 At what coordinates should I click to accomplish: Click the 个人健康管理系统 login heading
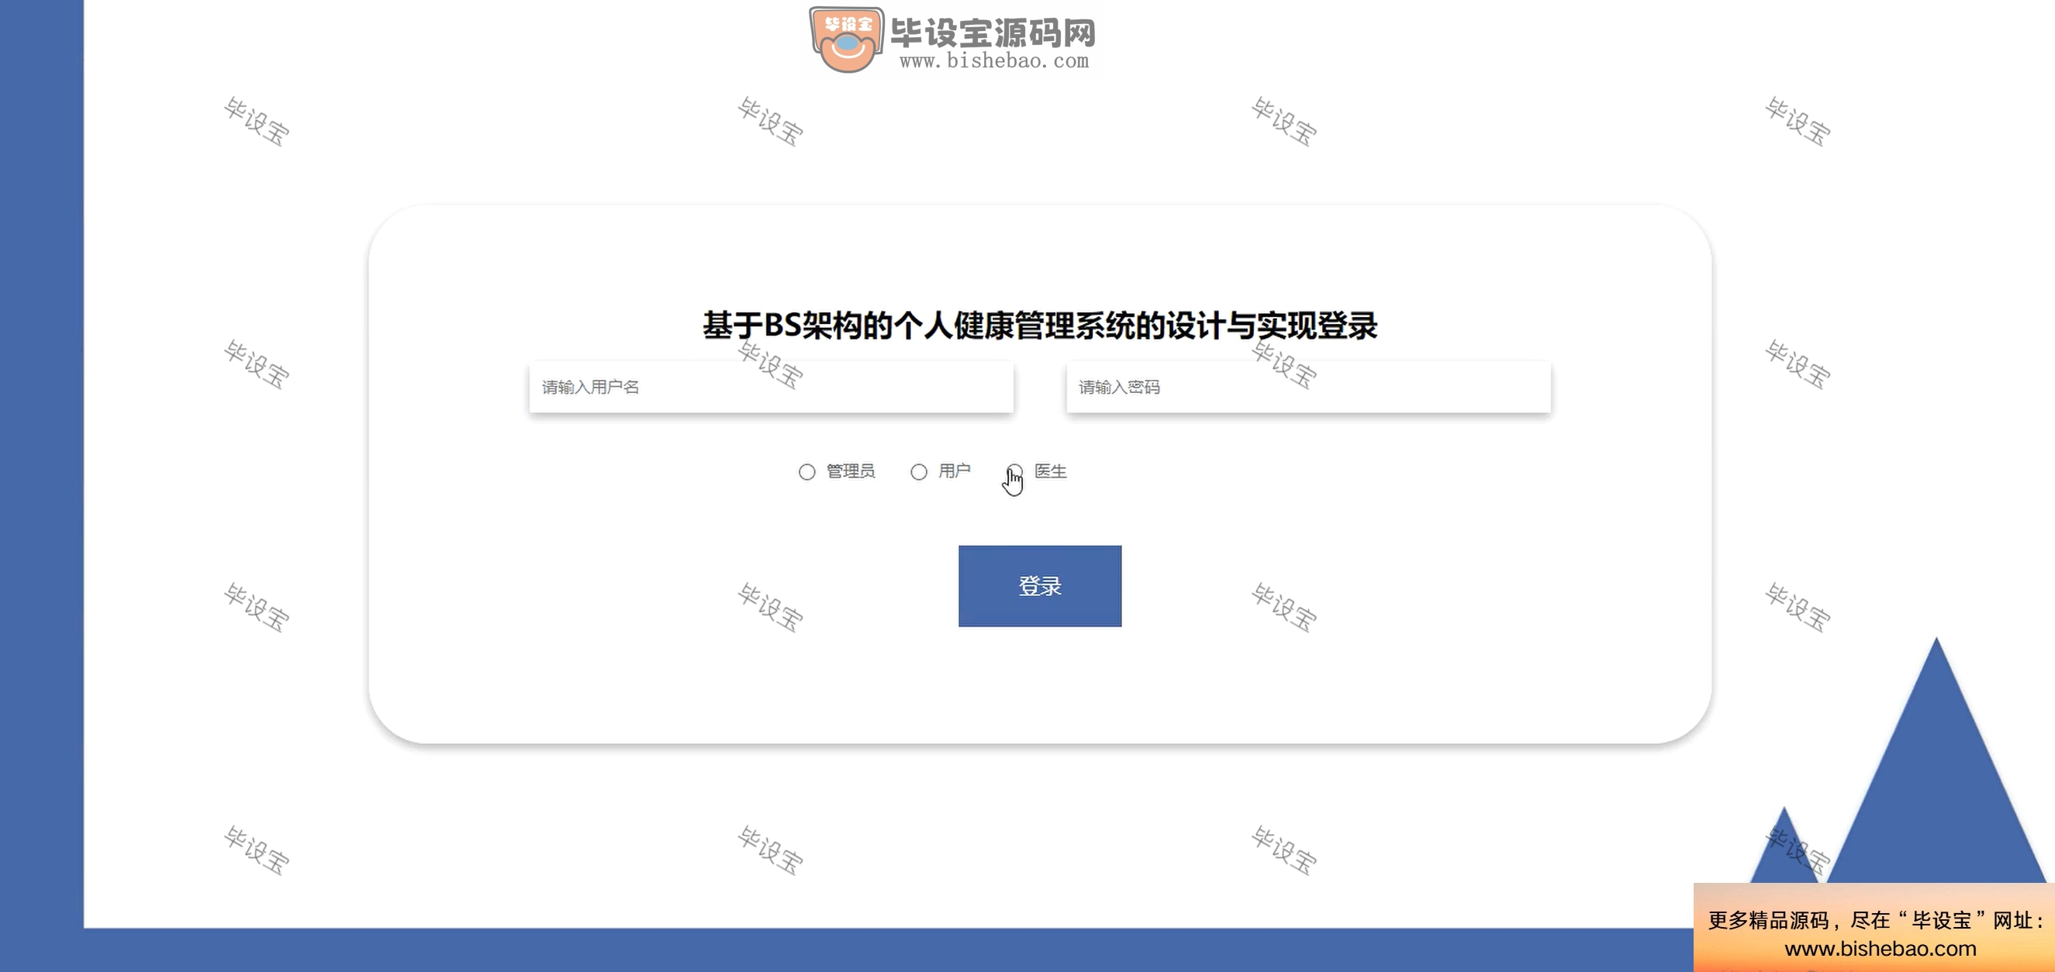click(x=1039, y=326)
